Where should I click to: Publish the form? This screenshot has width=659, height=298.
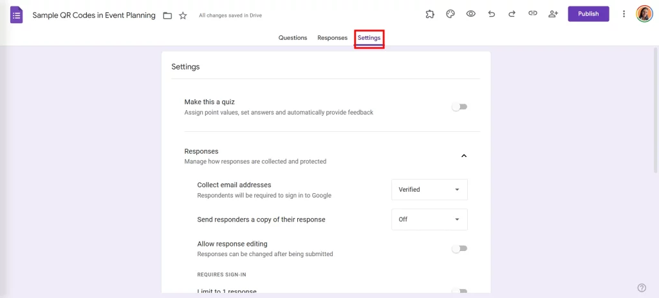point(588,14)
